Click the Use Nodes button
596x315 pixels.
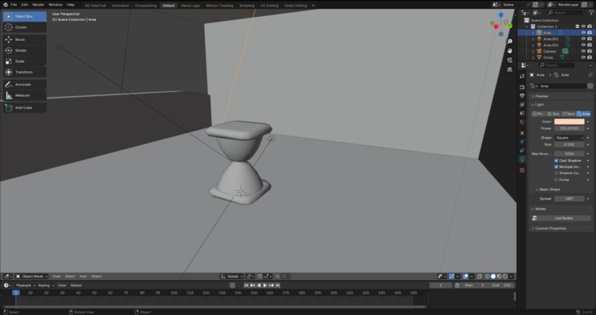click(x=563, y=218)
